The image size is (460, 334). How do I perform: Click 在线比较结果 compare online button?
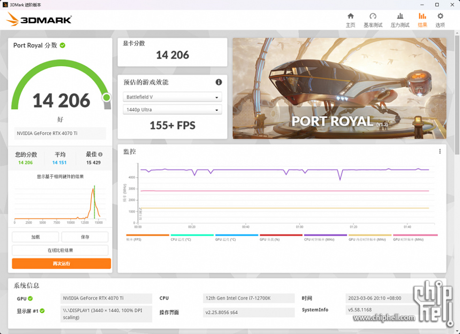click(60, 250)
